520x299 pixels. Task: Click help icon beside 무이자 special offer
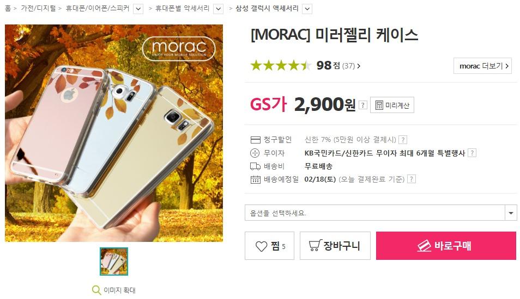coord(472,153)
